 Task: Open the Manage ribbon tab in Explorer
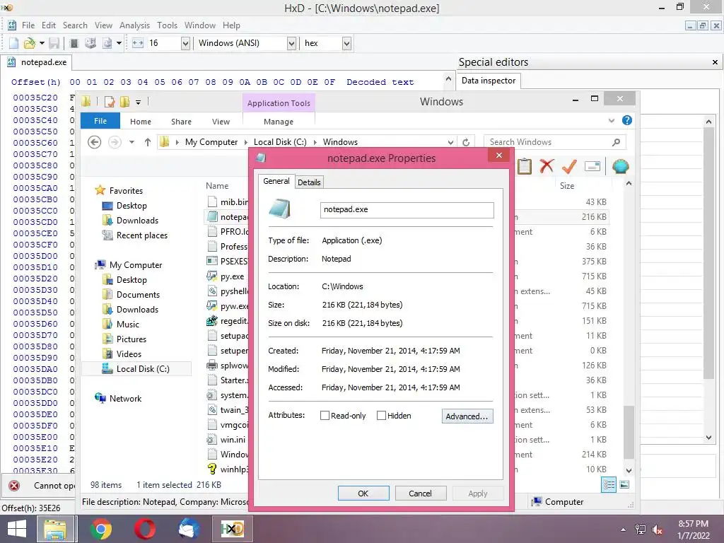coord(279,122)
